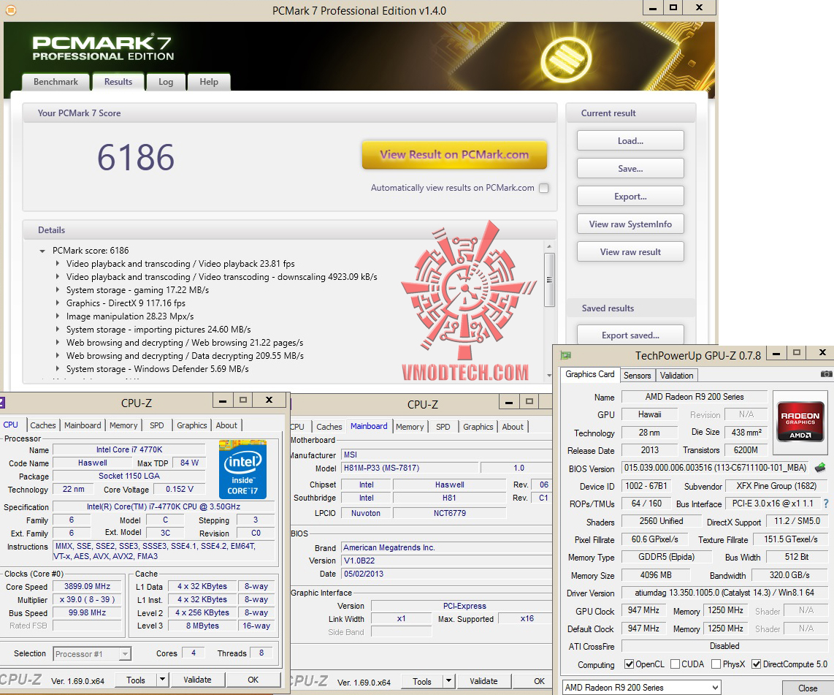Viewport: 834px width, 695px height.
Task: Open the Help tab in PCMark
Action: pyautogui.click(x=209, y=82)
